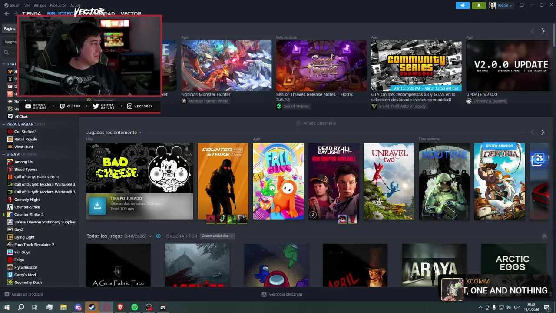Open the Among Us tile in Todos los juegos
This screenshot has height=313, width=556.
[x=277, y=265]
